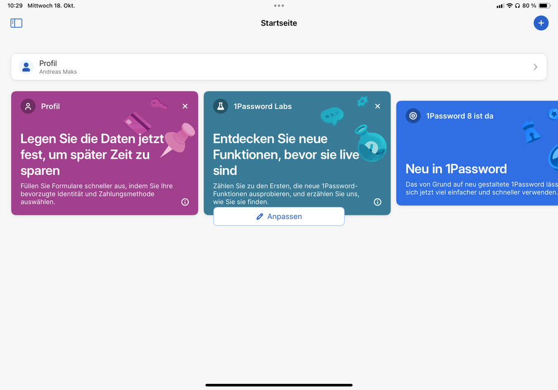Click the profile avatar icon
This screenshot has height=390, width=558.
click(x=26, y=67)
